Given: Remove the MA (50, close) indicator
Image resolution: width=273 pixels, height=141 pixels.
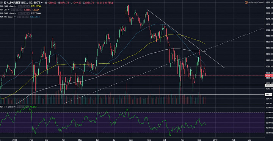Looking at the screenshot, I should [27, 17].
